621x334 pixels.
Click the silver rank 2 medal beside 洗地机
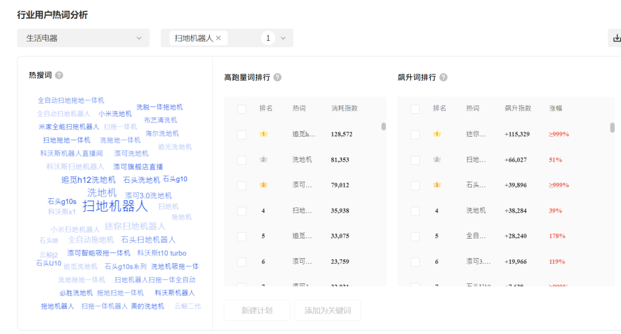[263, 159]
